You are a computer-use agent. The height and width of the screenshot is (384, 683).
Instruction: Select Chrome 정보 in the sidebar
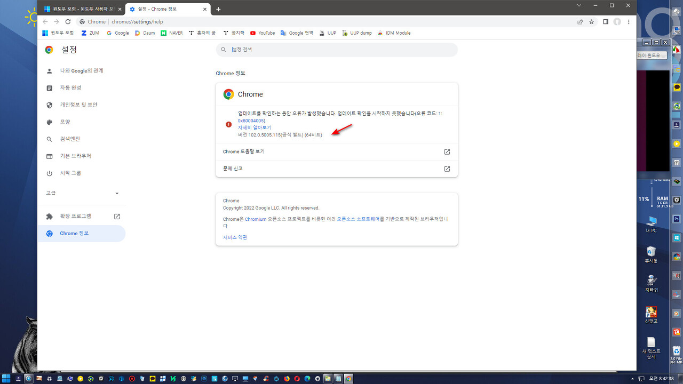82,234
